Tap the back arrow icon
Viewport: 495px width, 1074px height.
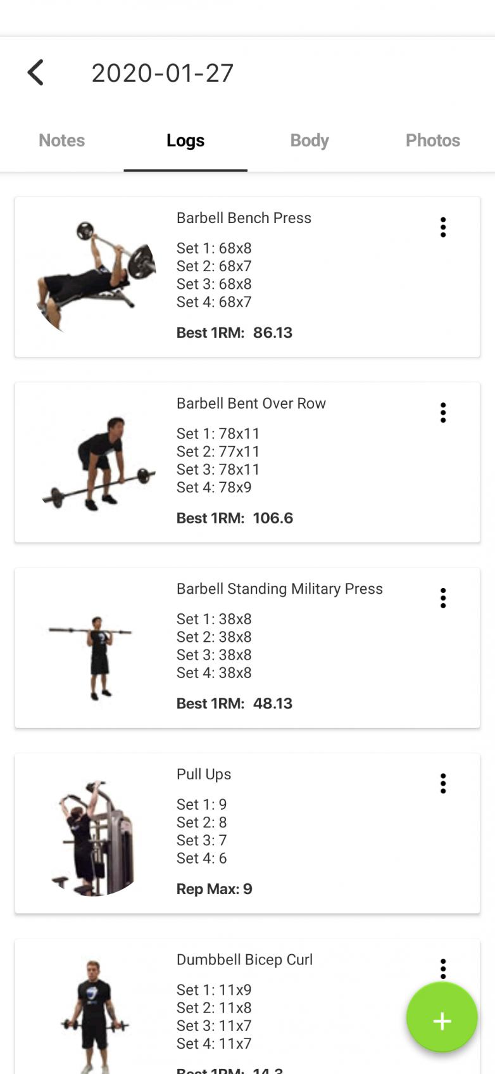click(x=36, y=73)
